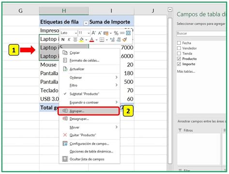This screenshot has width=229, height=174.
Task: Open the font color dropdown arrow
Action: point(97,40)
